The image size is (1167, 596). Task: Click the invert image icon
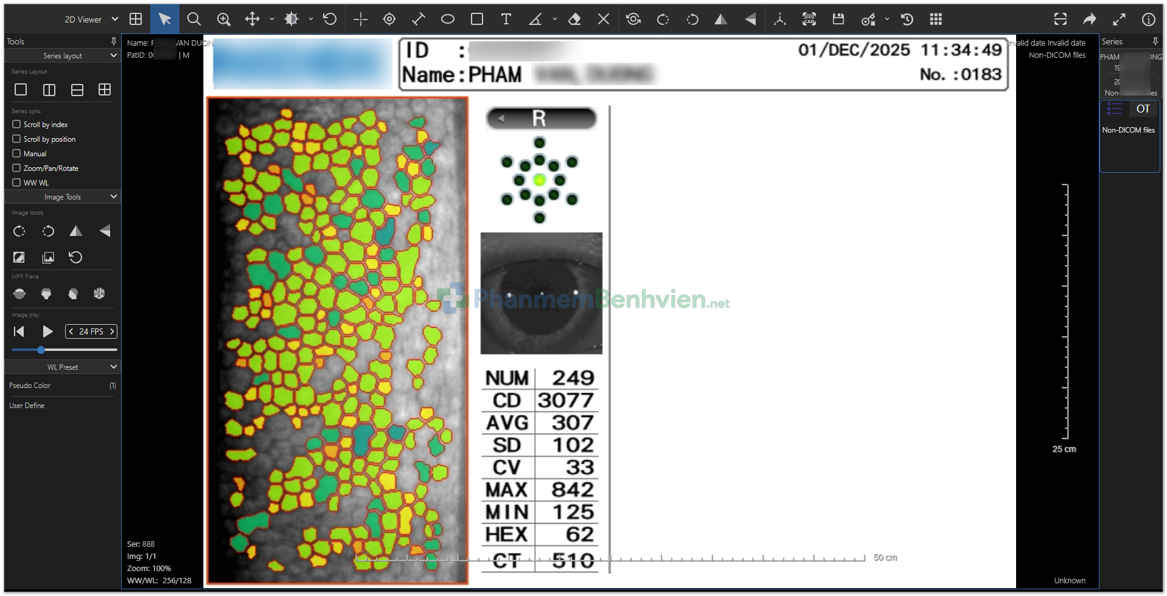click(x=19, y=257)
